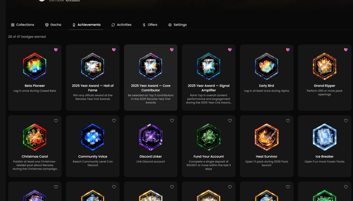Click the Christmas Carol tree badge icon
353x201 pixels.
[35, 137]
